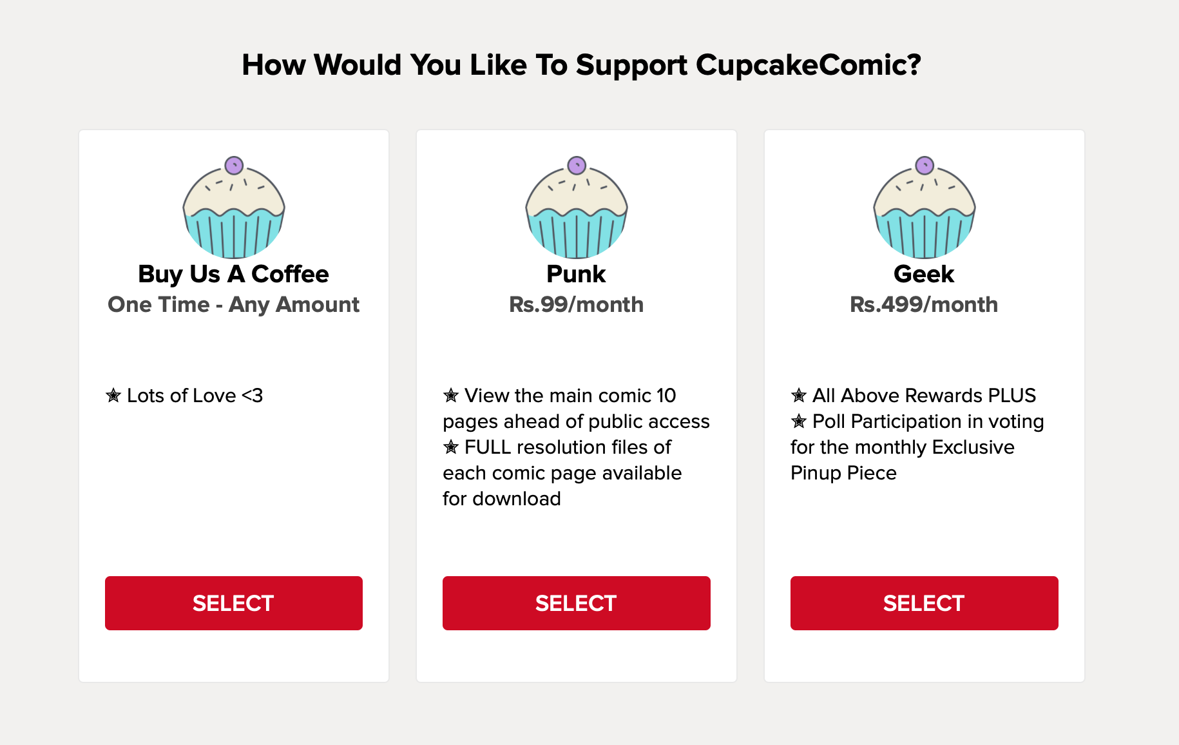This screenshot has height=745, width=1179.
Task: Click the star bullet beside Lots of Love
Action: [113, 395]
